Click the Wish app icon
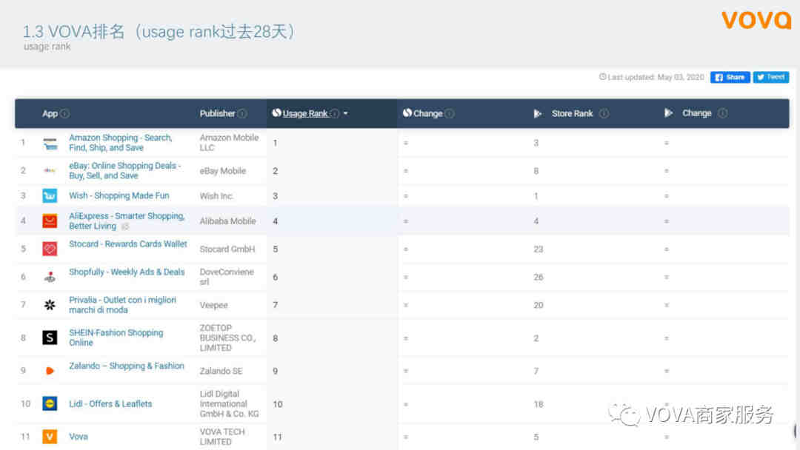The image size is (800, 450). (x=50, y=195)
